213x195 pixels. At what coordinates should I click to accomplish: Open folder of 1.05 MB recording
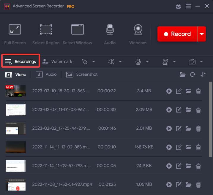[x=188, y=185]
